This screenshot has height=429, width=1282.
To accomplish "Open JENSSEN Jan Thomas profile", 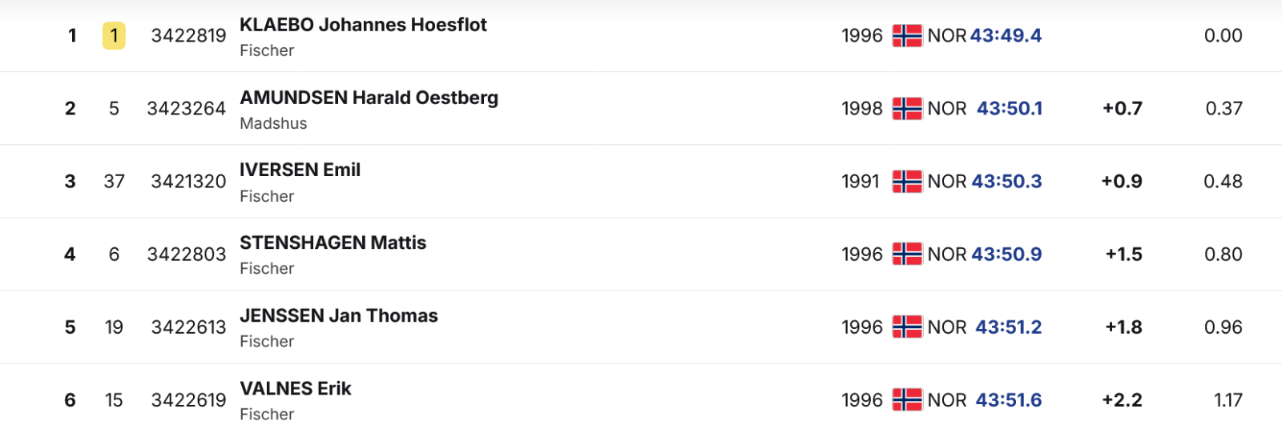I will click(x=338, y=315).
